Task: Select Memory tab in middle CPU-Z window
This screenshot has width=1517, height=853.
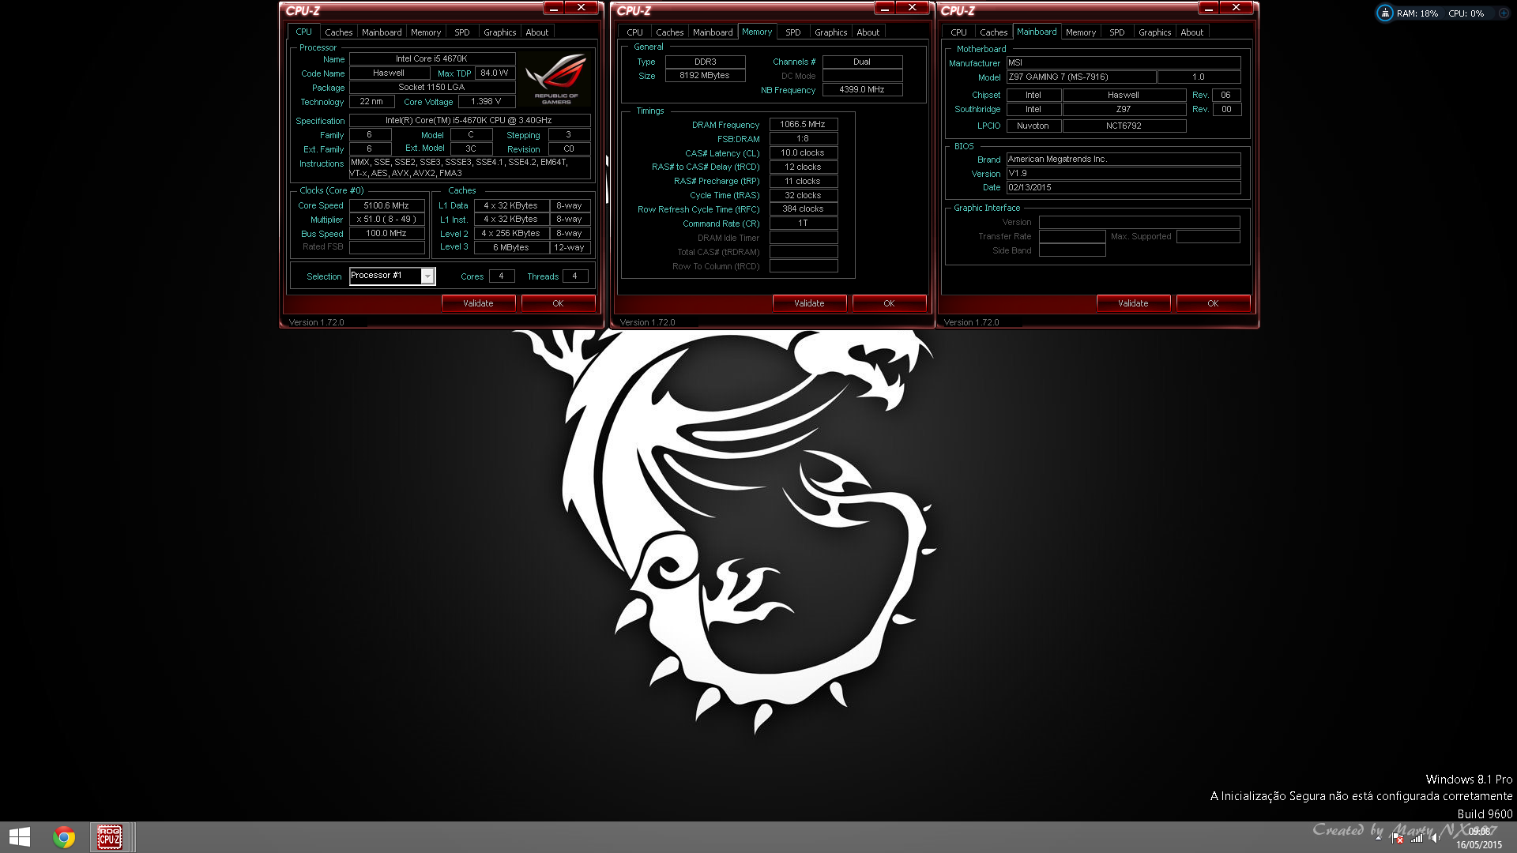Action: [x=757, y=32]
